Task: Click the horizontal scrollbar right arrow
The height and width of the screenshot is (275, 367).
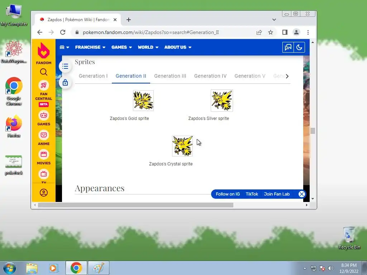Action: [307, 205]
